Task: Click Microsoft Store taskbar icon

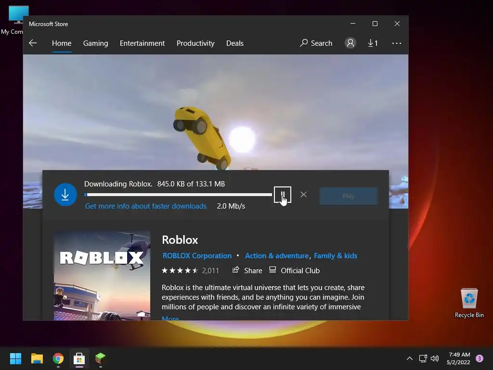Action: click(x=79, y=358)
